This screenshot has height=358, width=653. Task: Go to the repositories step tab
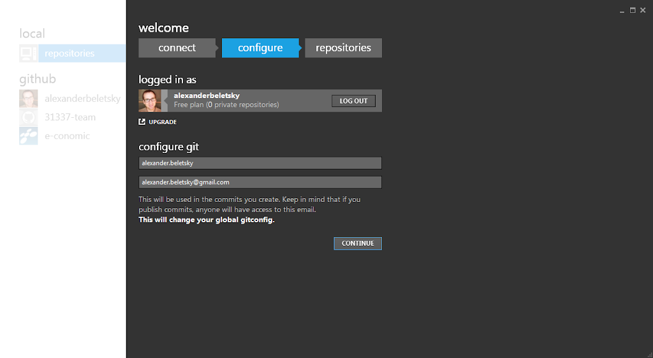coord(343,48)
